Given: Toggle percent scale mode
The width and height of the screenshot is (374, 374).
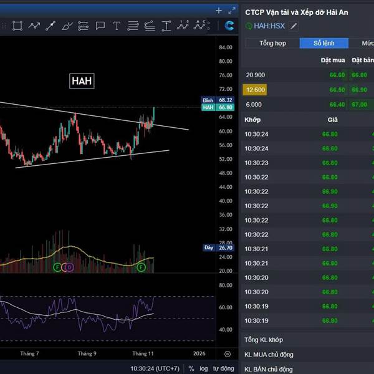Looking at the screenshot, I should click(x=191, y=368).
